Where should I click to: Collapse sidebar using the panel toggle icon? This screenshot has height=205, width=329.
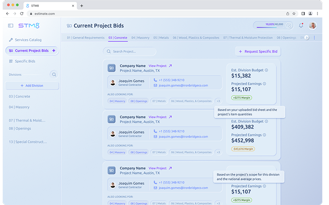[11, 26]
